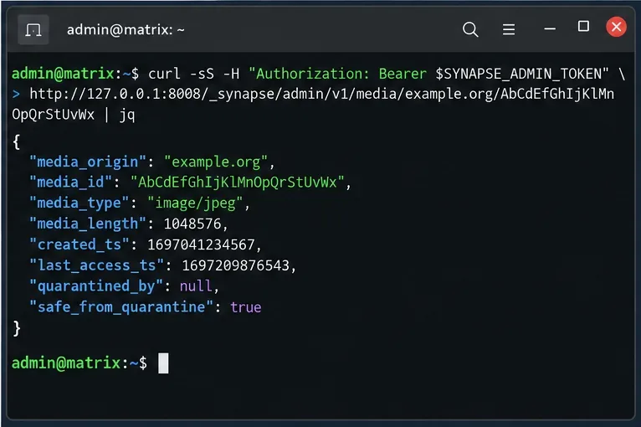Click the closing curly brace

17,328
